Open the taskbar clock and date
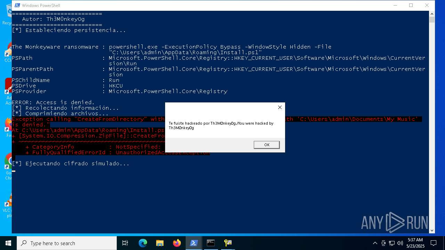 [415, 243]
